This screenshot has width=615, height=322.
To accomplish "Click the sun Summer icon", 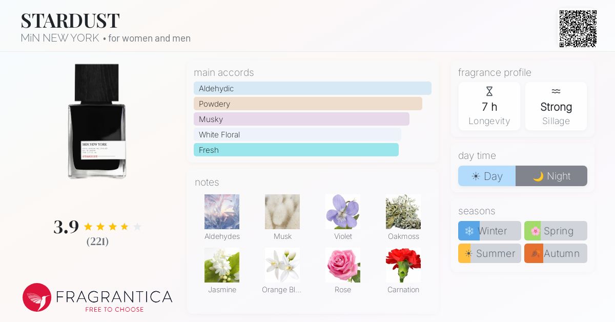I will [x=468, y=253].
